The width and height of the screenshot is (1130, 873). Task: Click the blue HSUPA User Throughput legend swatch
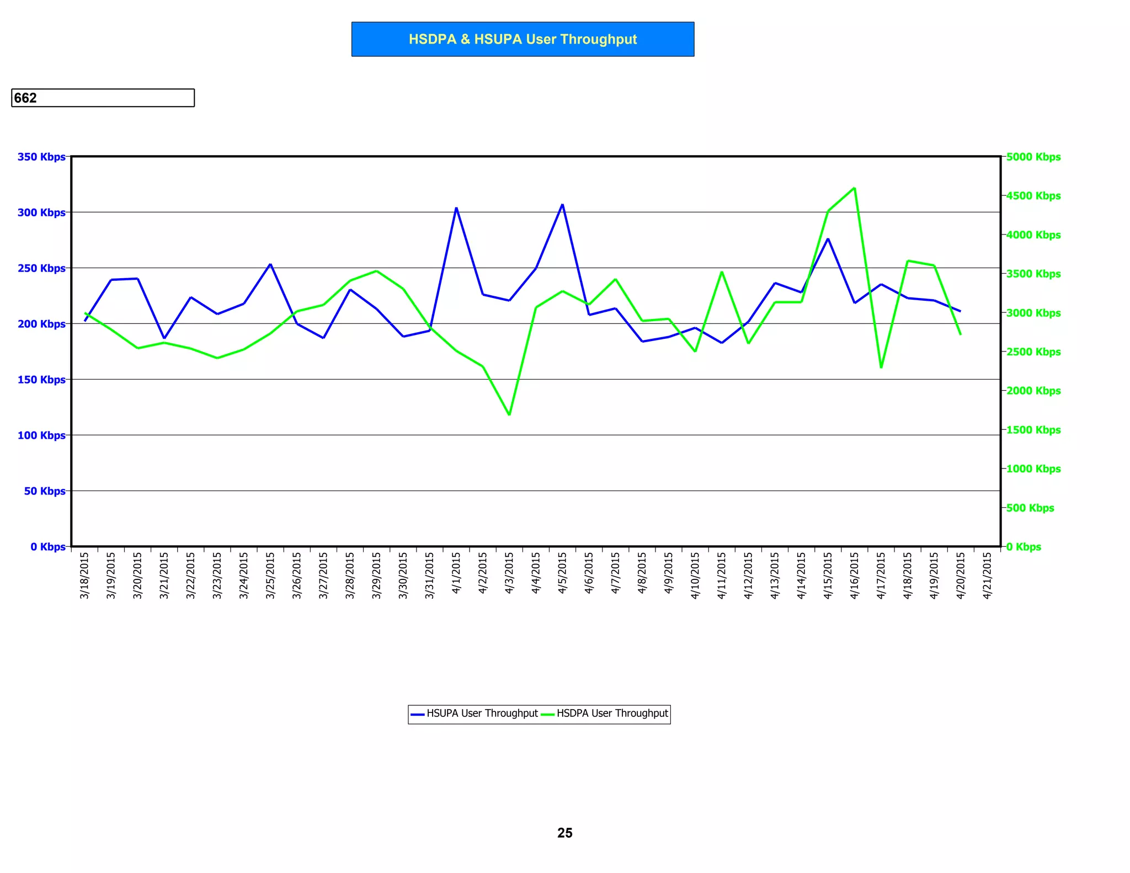418,714
